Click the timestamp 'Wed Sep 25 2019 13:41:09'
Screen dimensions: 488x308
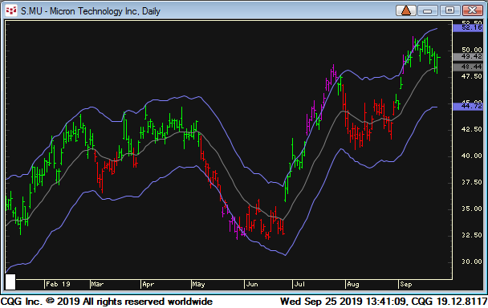344,302
